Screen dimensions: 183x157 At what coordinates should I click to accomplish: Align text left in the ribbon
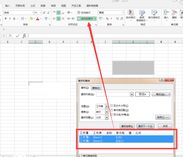(54, 19)
